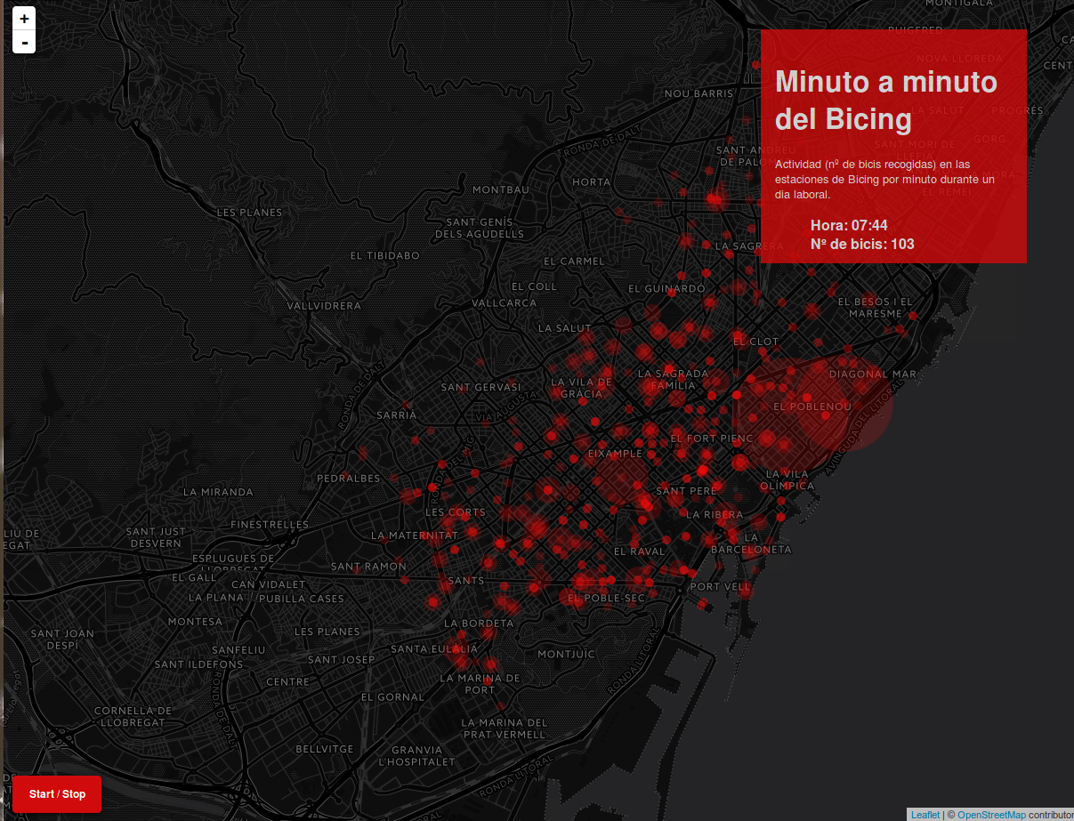Click the SARRIÀ map label
This screenshot has width=1074, height=821.
click(x=397, y=415)
